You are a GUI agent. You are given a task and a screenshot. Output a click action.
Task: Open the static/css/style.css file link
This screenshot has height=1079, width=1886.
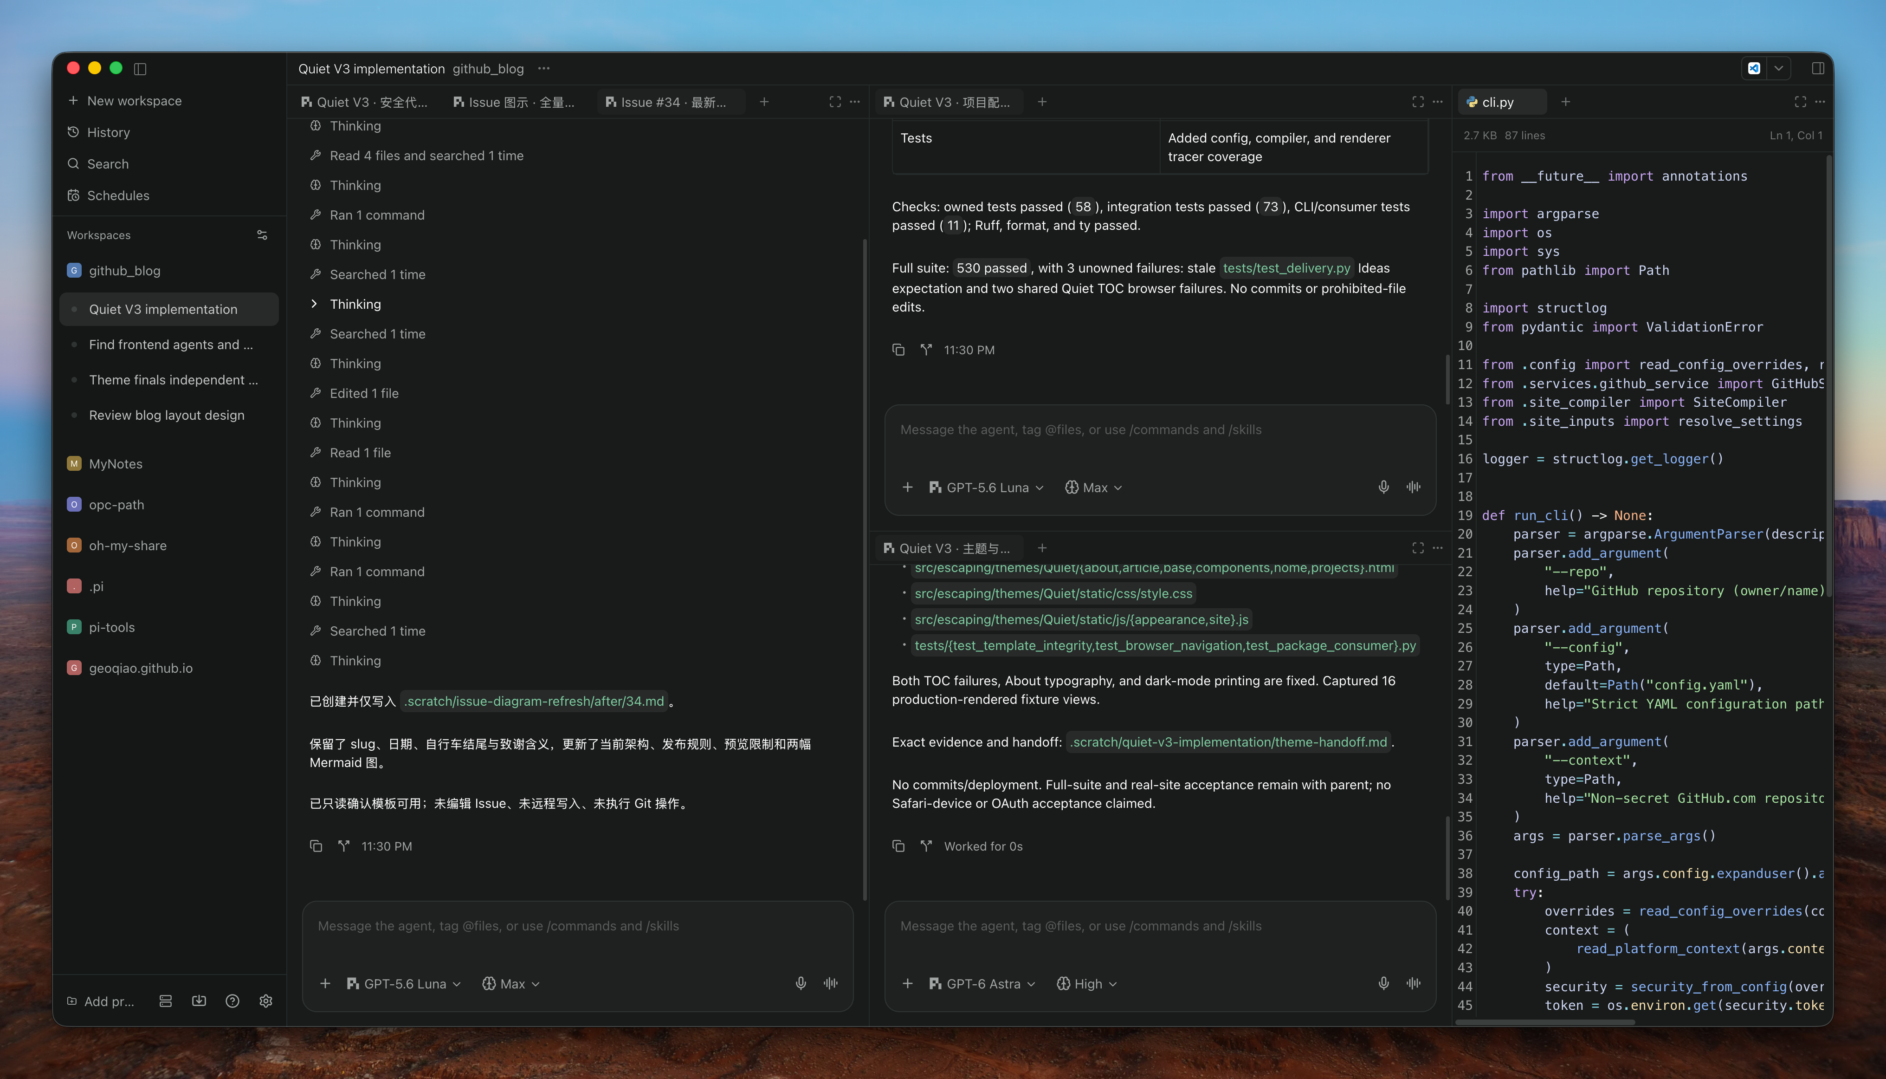tap(1053, 593)
